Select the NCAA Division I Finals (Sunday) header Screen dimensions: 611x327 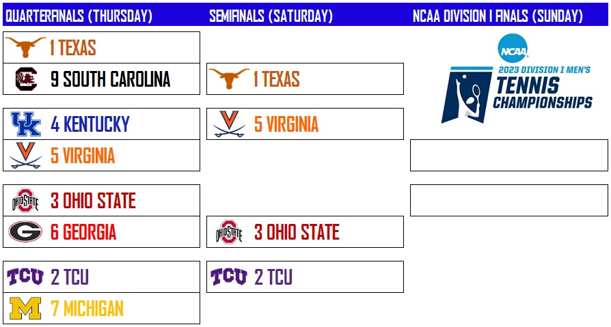[498, 16]
